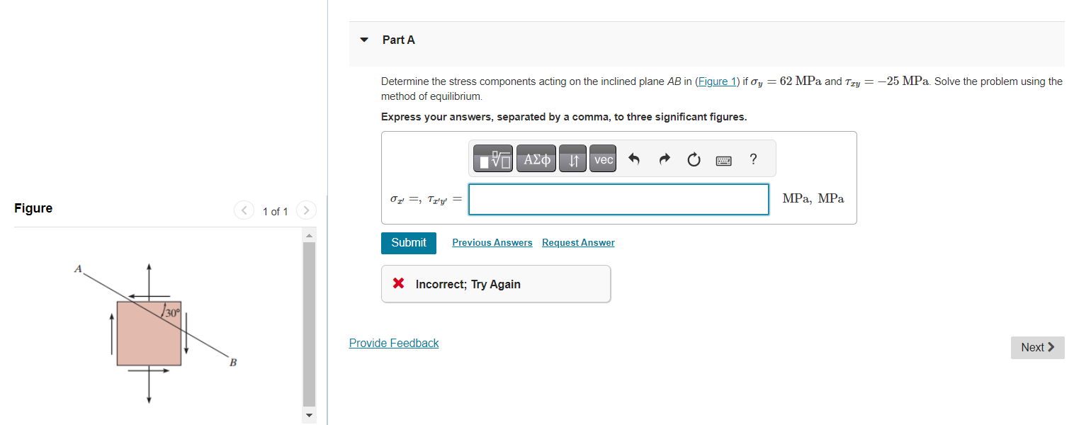Screen dimensions: 1074x425
Task: Reset the answer field with circular arrow icon
Action: pyautogui.click(x=693, y=159)
